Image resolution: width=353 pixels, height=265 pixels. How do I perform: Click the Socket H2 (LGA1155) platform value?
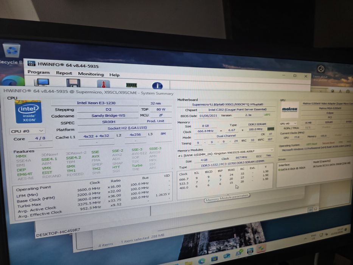127,128
